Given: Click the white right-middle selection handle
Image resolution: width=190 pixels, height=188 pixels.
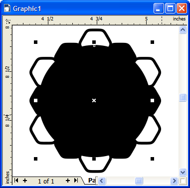Looking at the screenshot, I should [x=152, y=100].
